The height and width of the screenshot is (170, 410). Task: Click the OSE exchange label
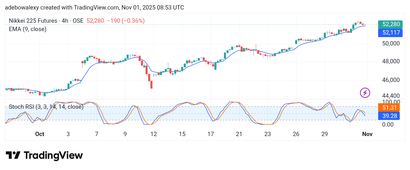[79, 21]
